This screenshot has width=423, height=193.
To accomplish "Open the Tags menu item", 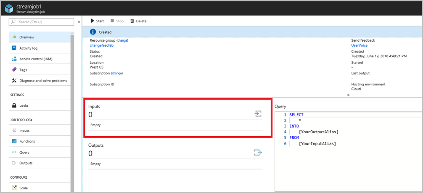I will (x=40, y=70).
